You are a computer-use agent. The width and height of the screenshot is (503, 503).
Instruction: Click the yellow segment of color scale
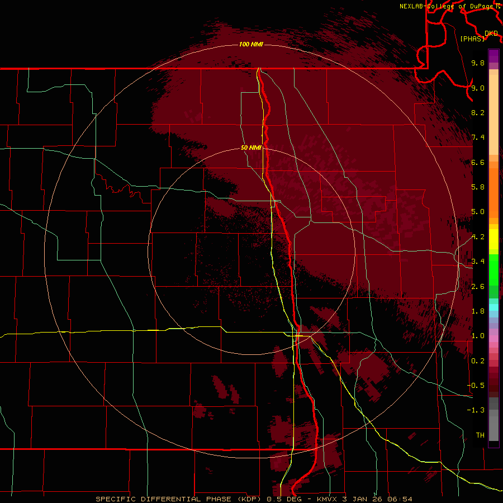click(x=493, y=239)
